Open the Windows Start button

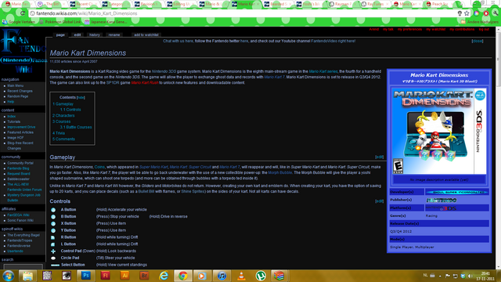(x=9, y=276)
